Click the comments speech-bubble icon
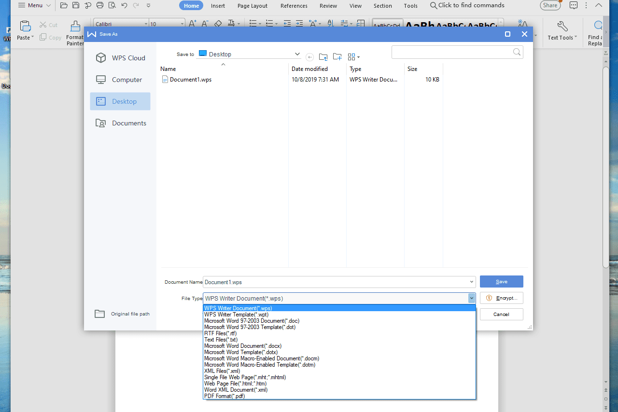The height and width of the screenshot is (412, 618). (x=574, y=6)
